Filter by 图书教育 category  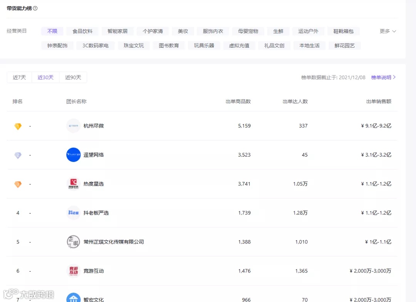click(x=169, y=45)
